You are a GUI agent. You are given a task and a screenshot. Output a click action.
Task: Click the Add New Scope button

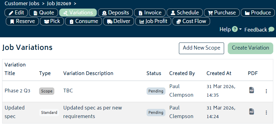pos(201,48)
